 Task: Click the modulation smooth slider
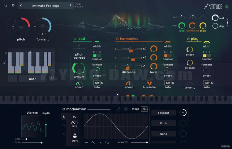139,142
